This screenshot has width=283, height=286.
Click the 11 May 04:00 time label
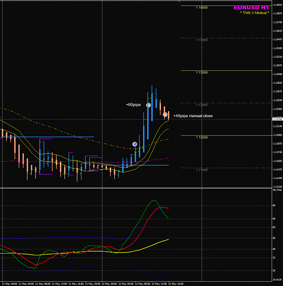(x=26, y=284)
